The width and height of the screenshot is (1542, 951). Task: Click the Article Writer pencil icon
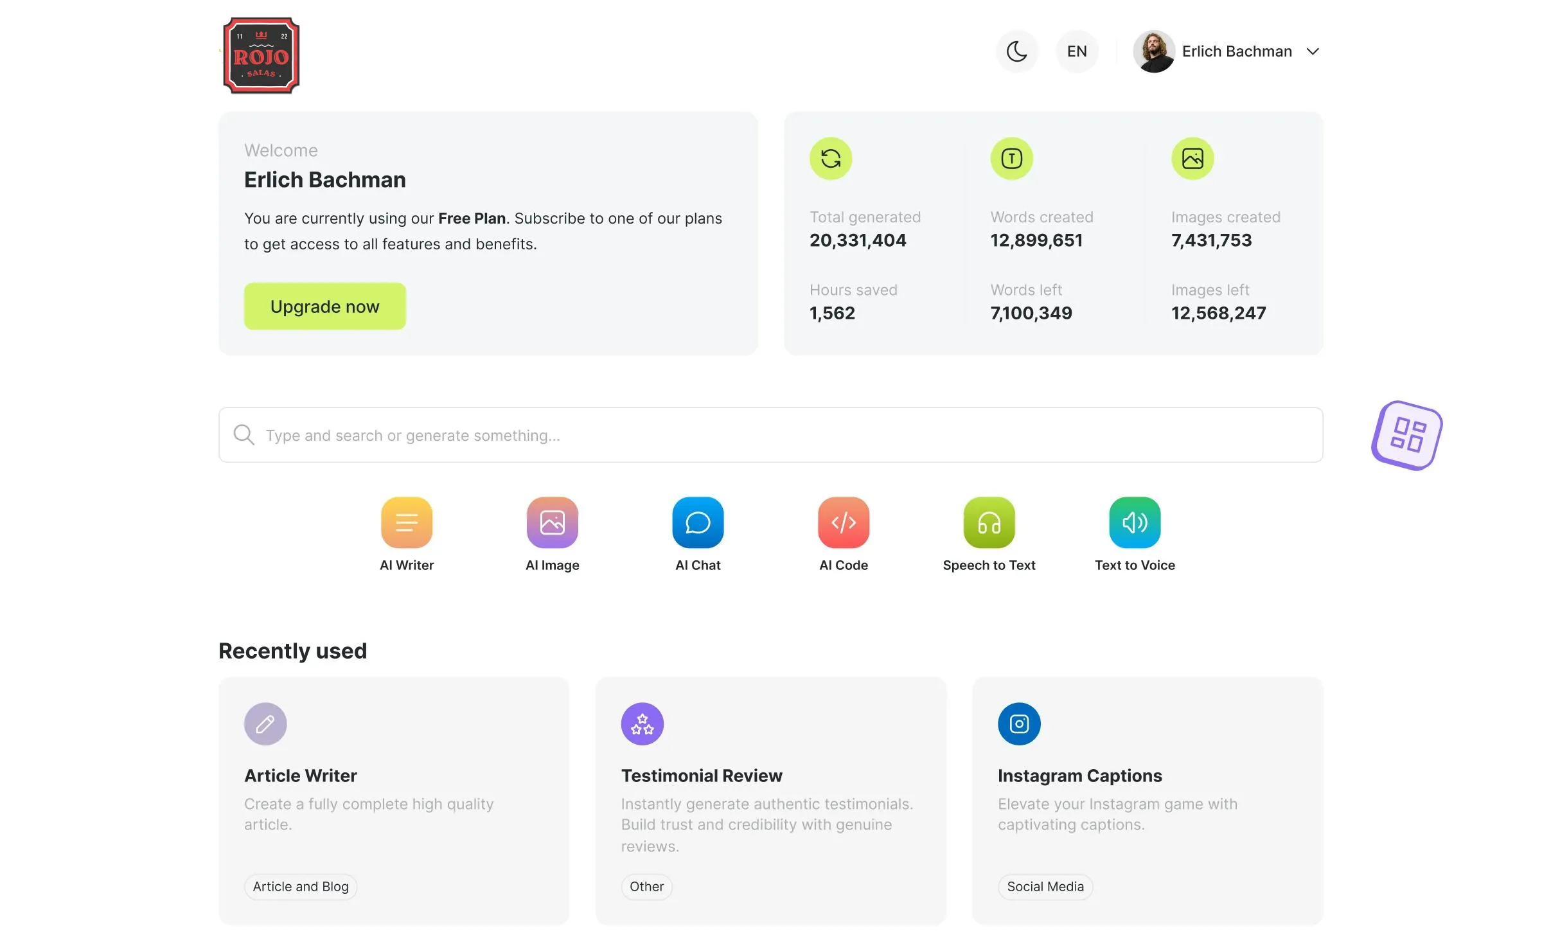pos(265,724)
